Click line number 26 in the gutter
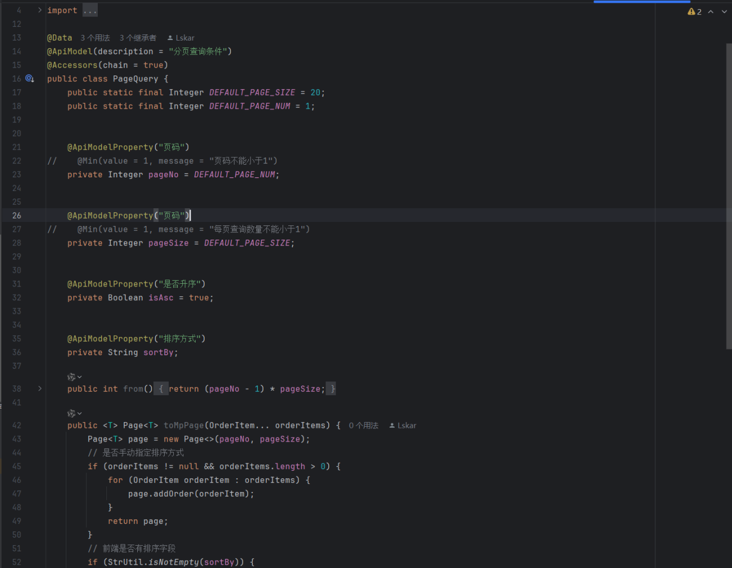Viewport: 732px width, 568px height. point(17,216)
